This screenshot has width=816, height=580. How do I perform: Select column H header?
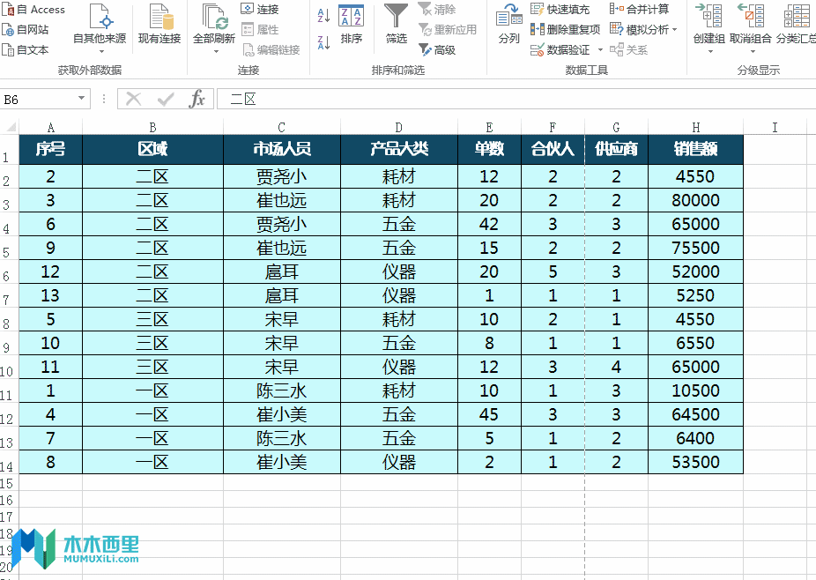[696, 128]
